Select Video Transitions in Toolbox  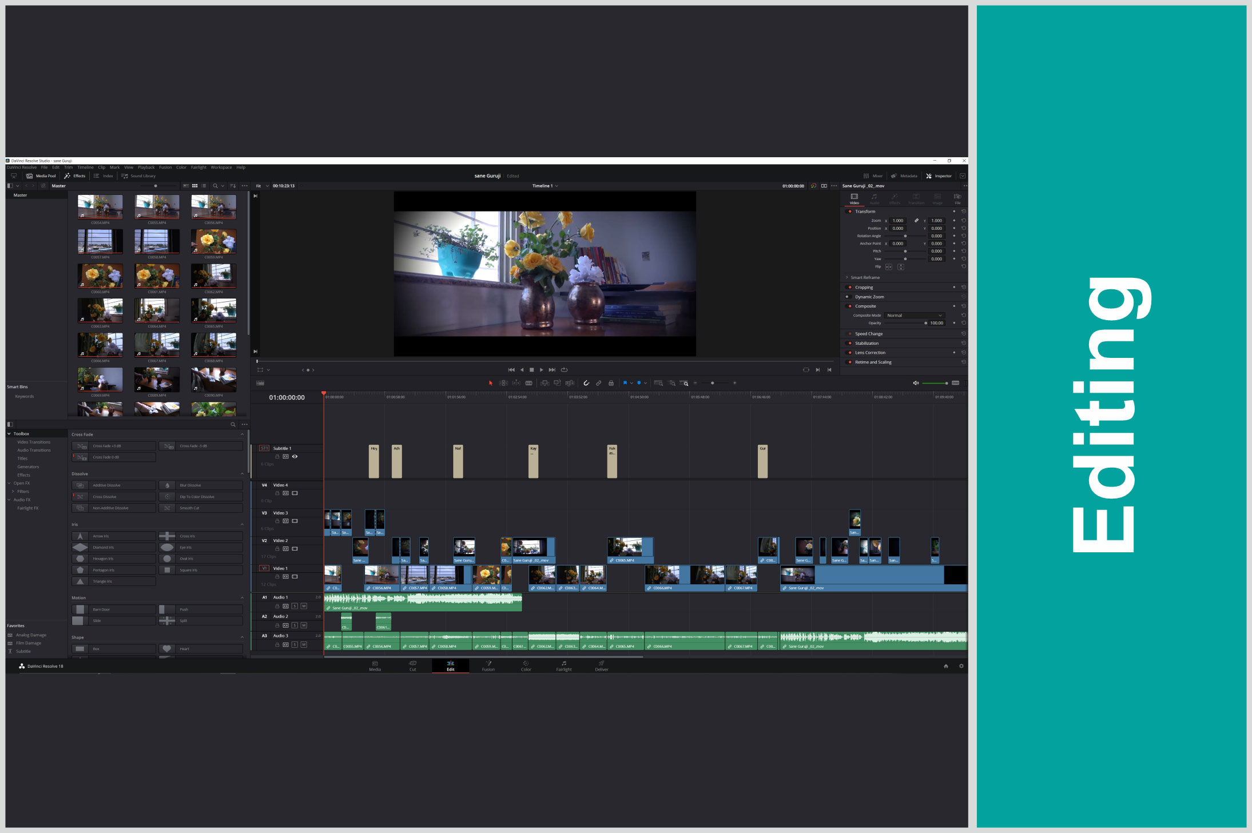pos(34,442)
